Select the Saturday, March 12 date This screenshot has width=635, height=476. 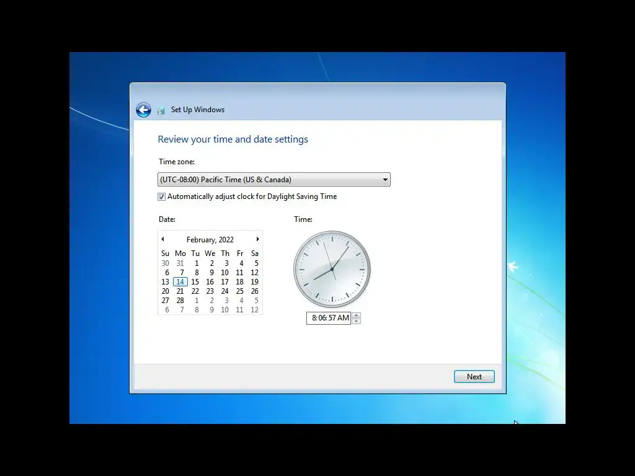254,310
